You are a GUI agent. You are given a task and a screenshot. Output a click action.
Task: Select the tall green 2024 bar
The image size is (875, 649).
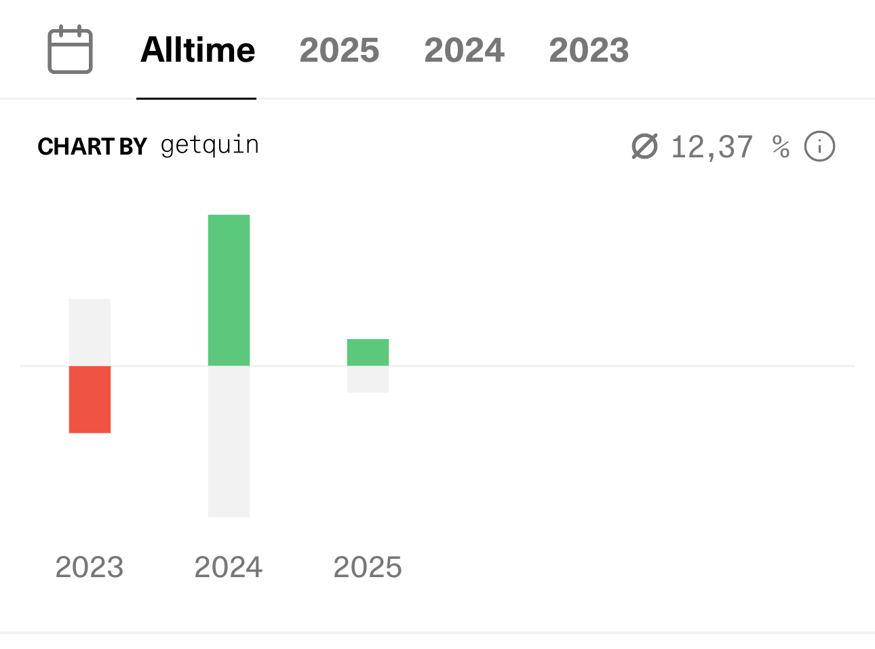pyautogui.click(x=229, y=290)
